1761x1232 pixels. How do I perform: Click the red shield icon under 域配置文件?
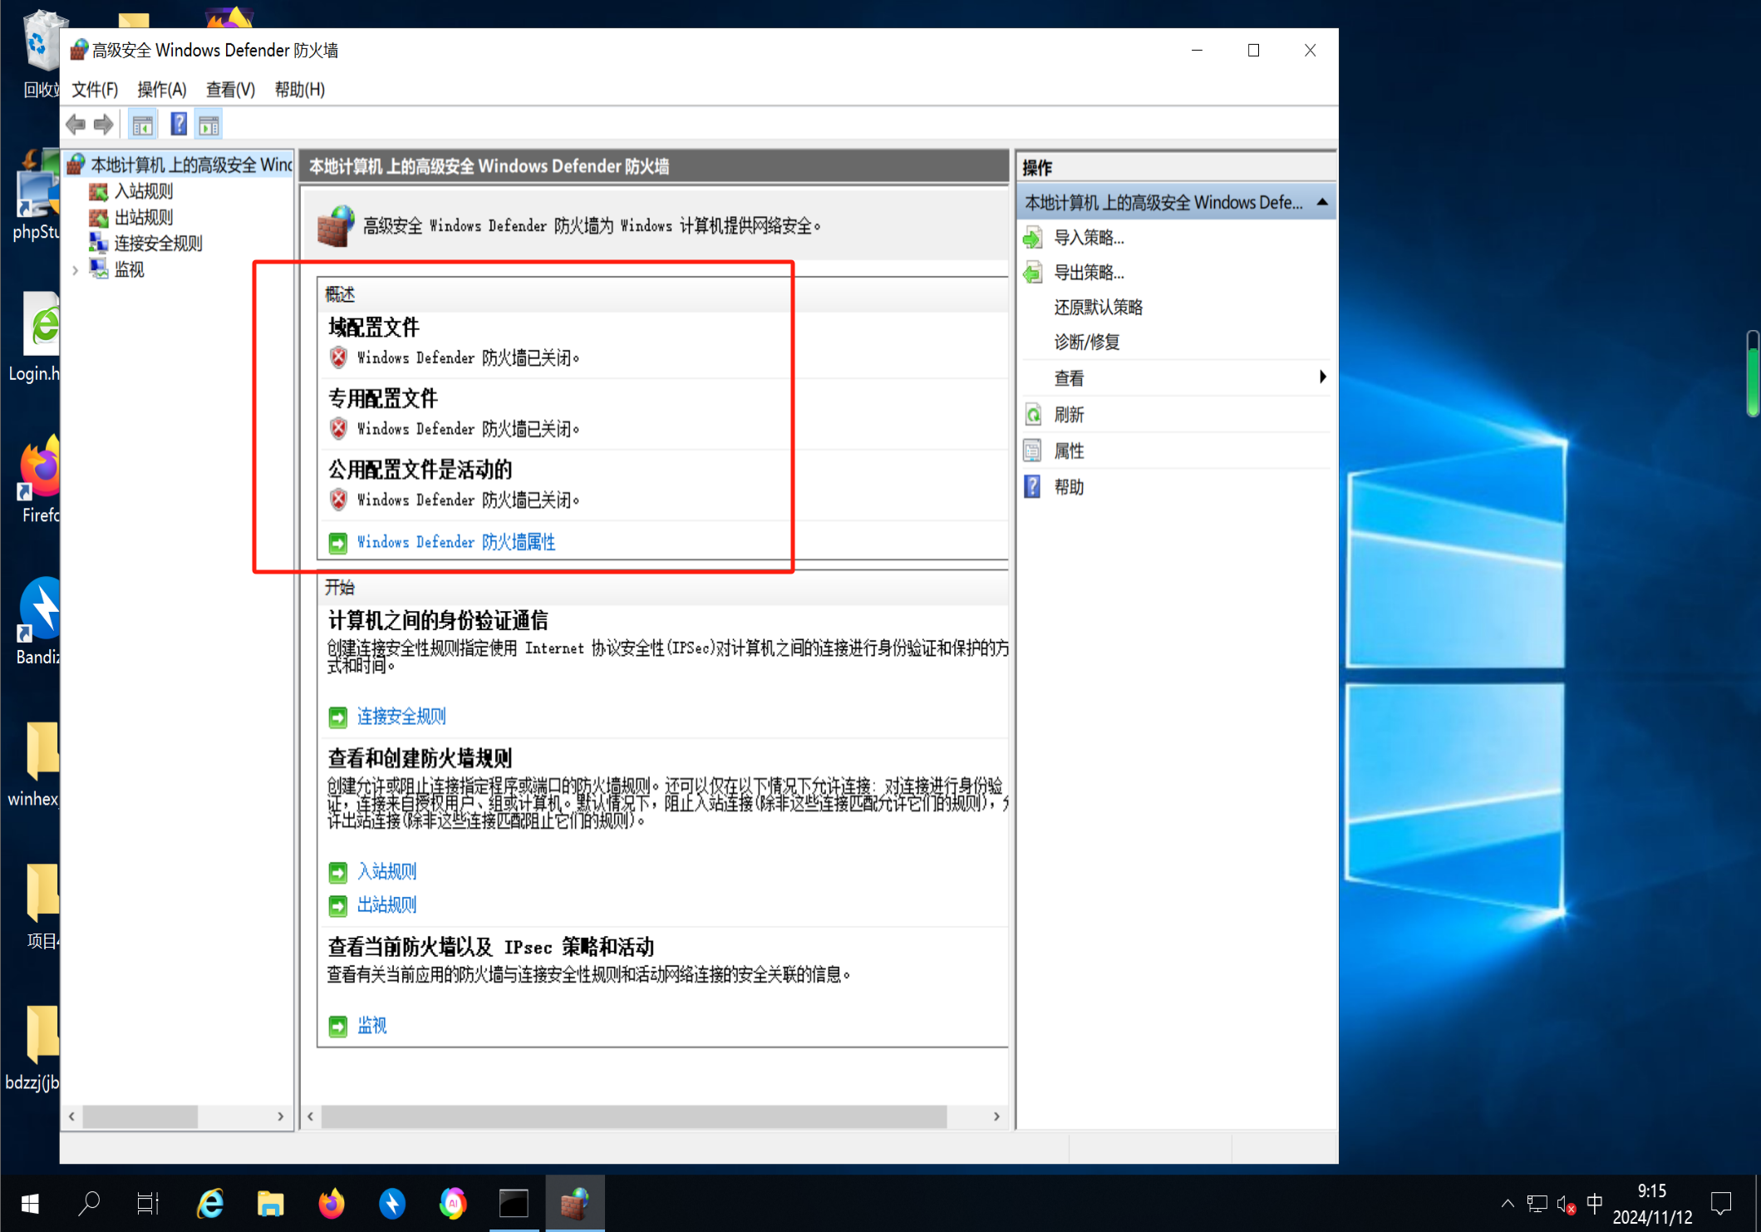point(337,357)
